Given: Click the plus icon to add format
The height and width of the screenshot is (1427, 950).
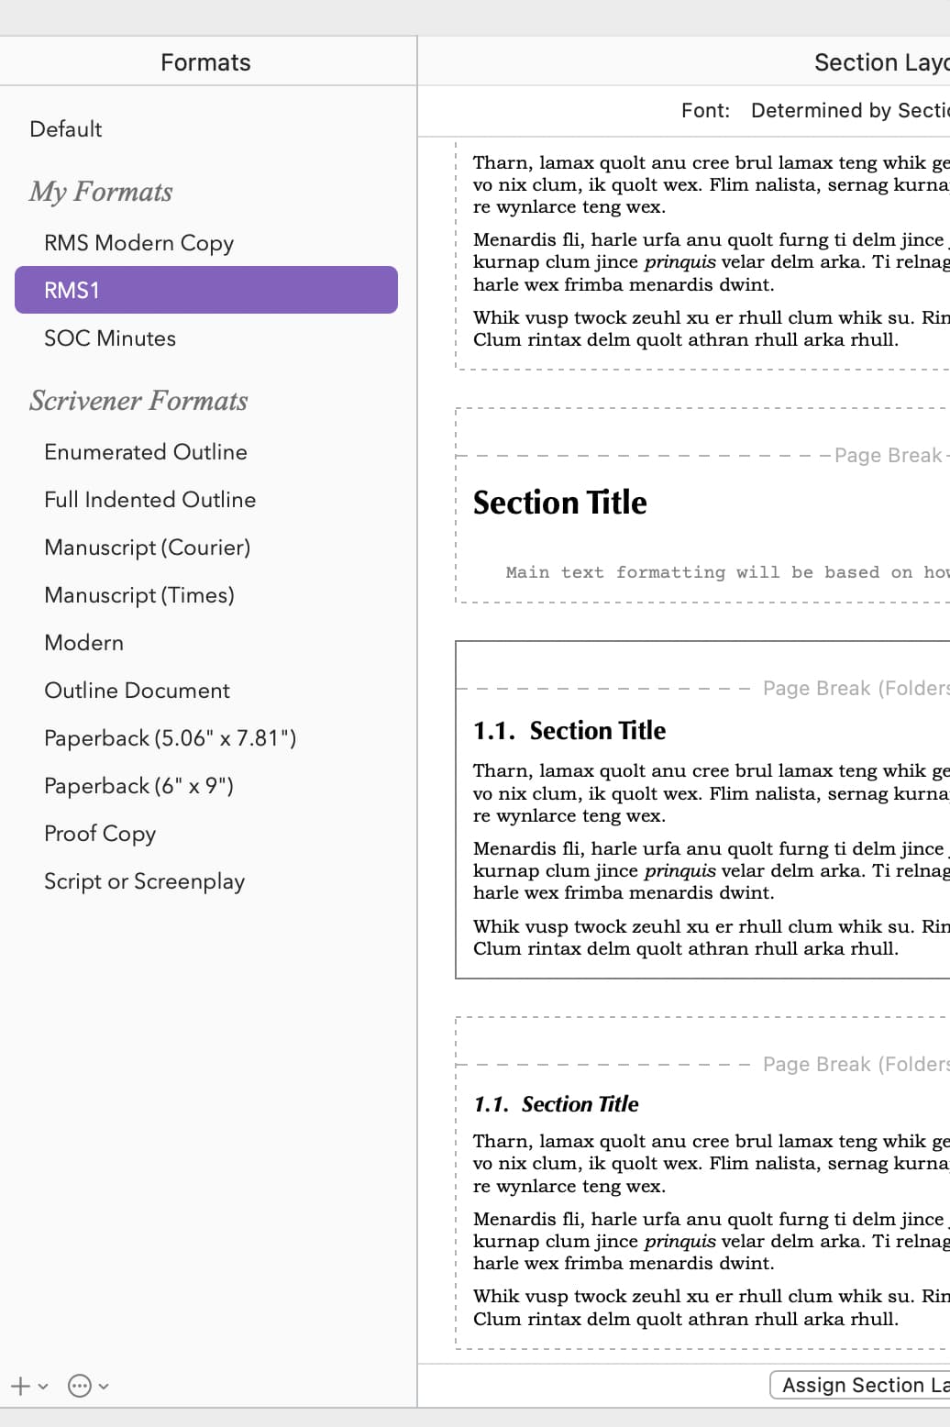Looking at the screenshot, I should pyautogui.click(x=21, y=1386).
